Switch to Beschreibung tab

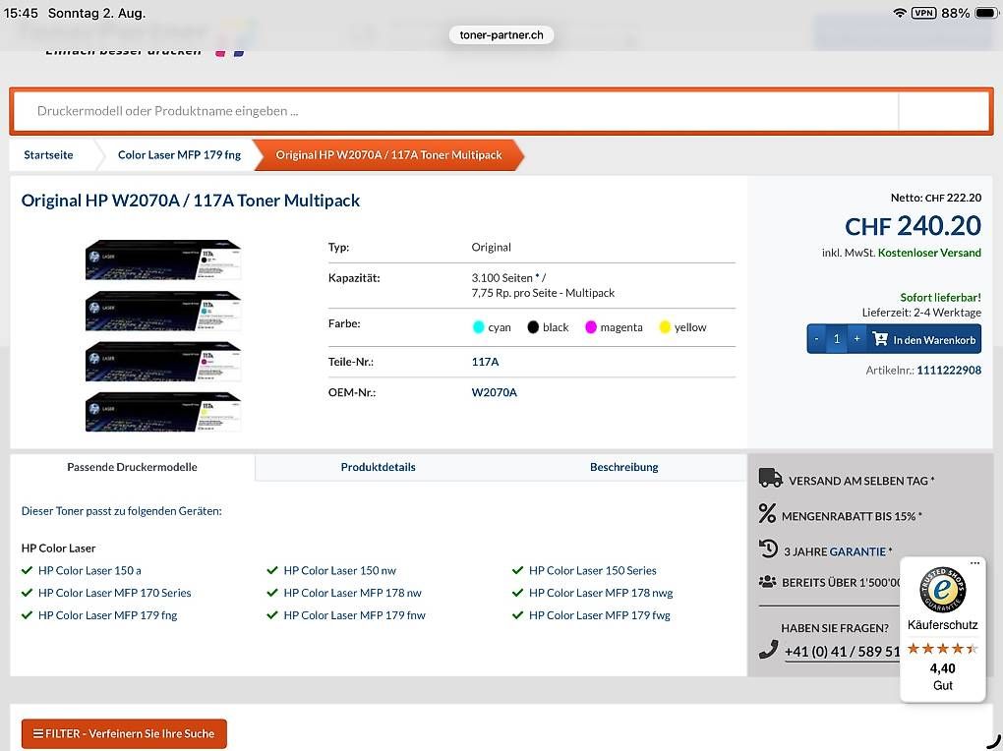[x=623, y=467]
